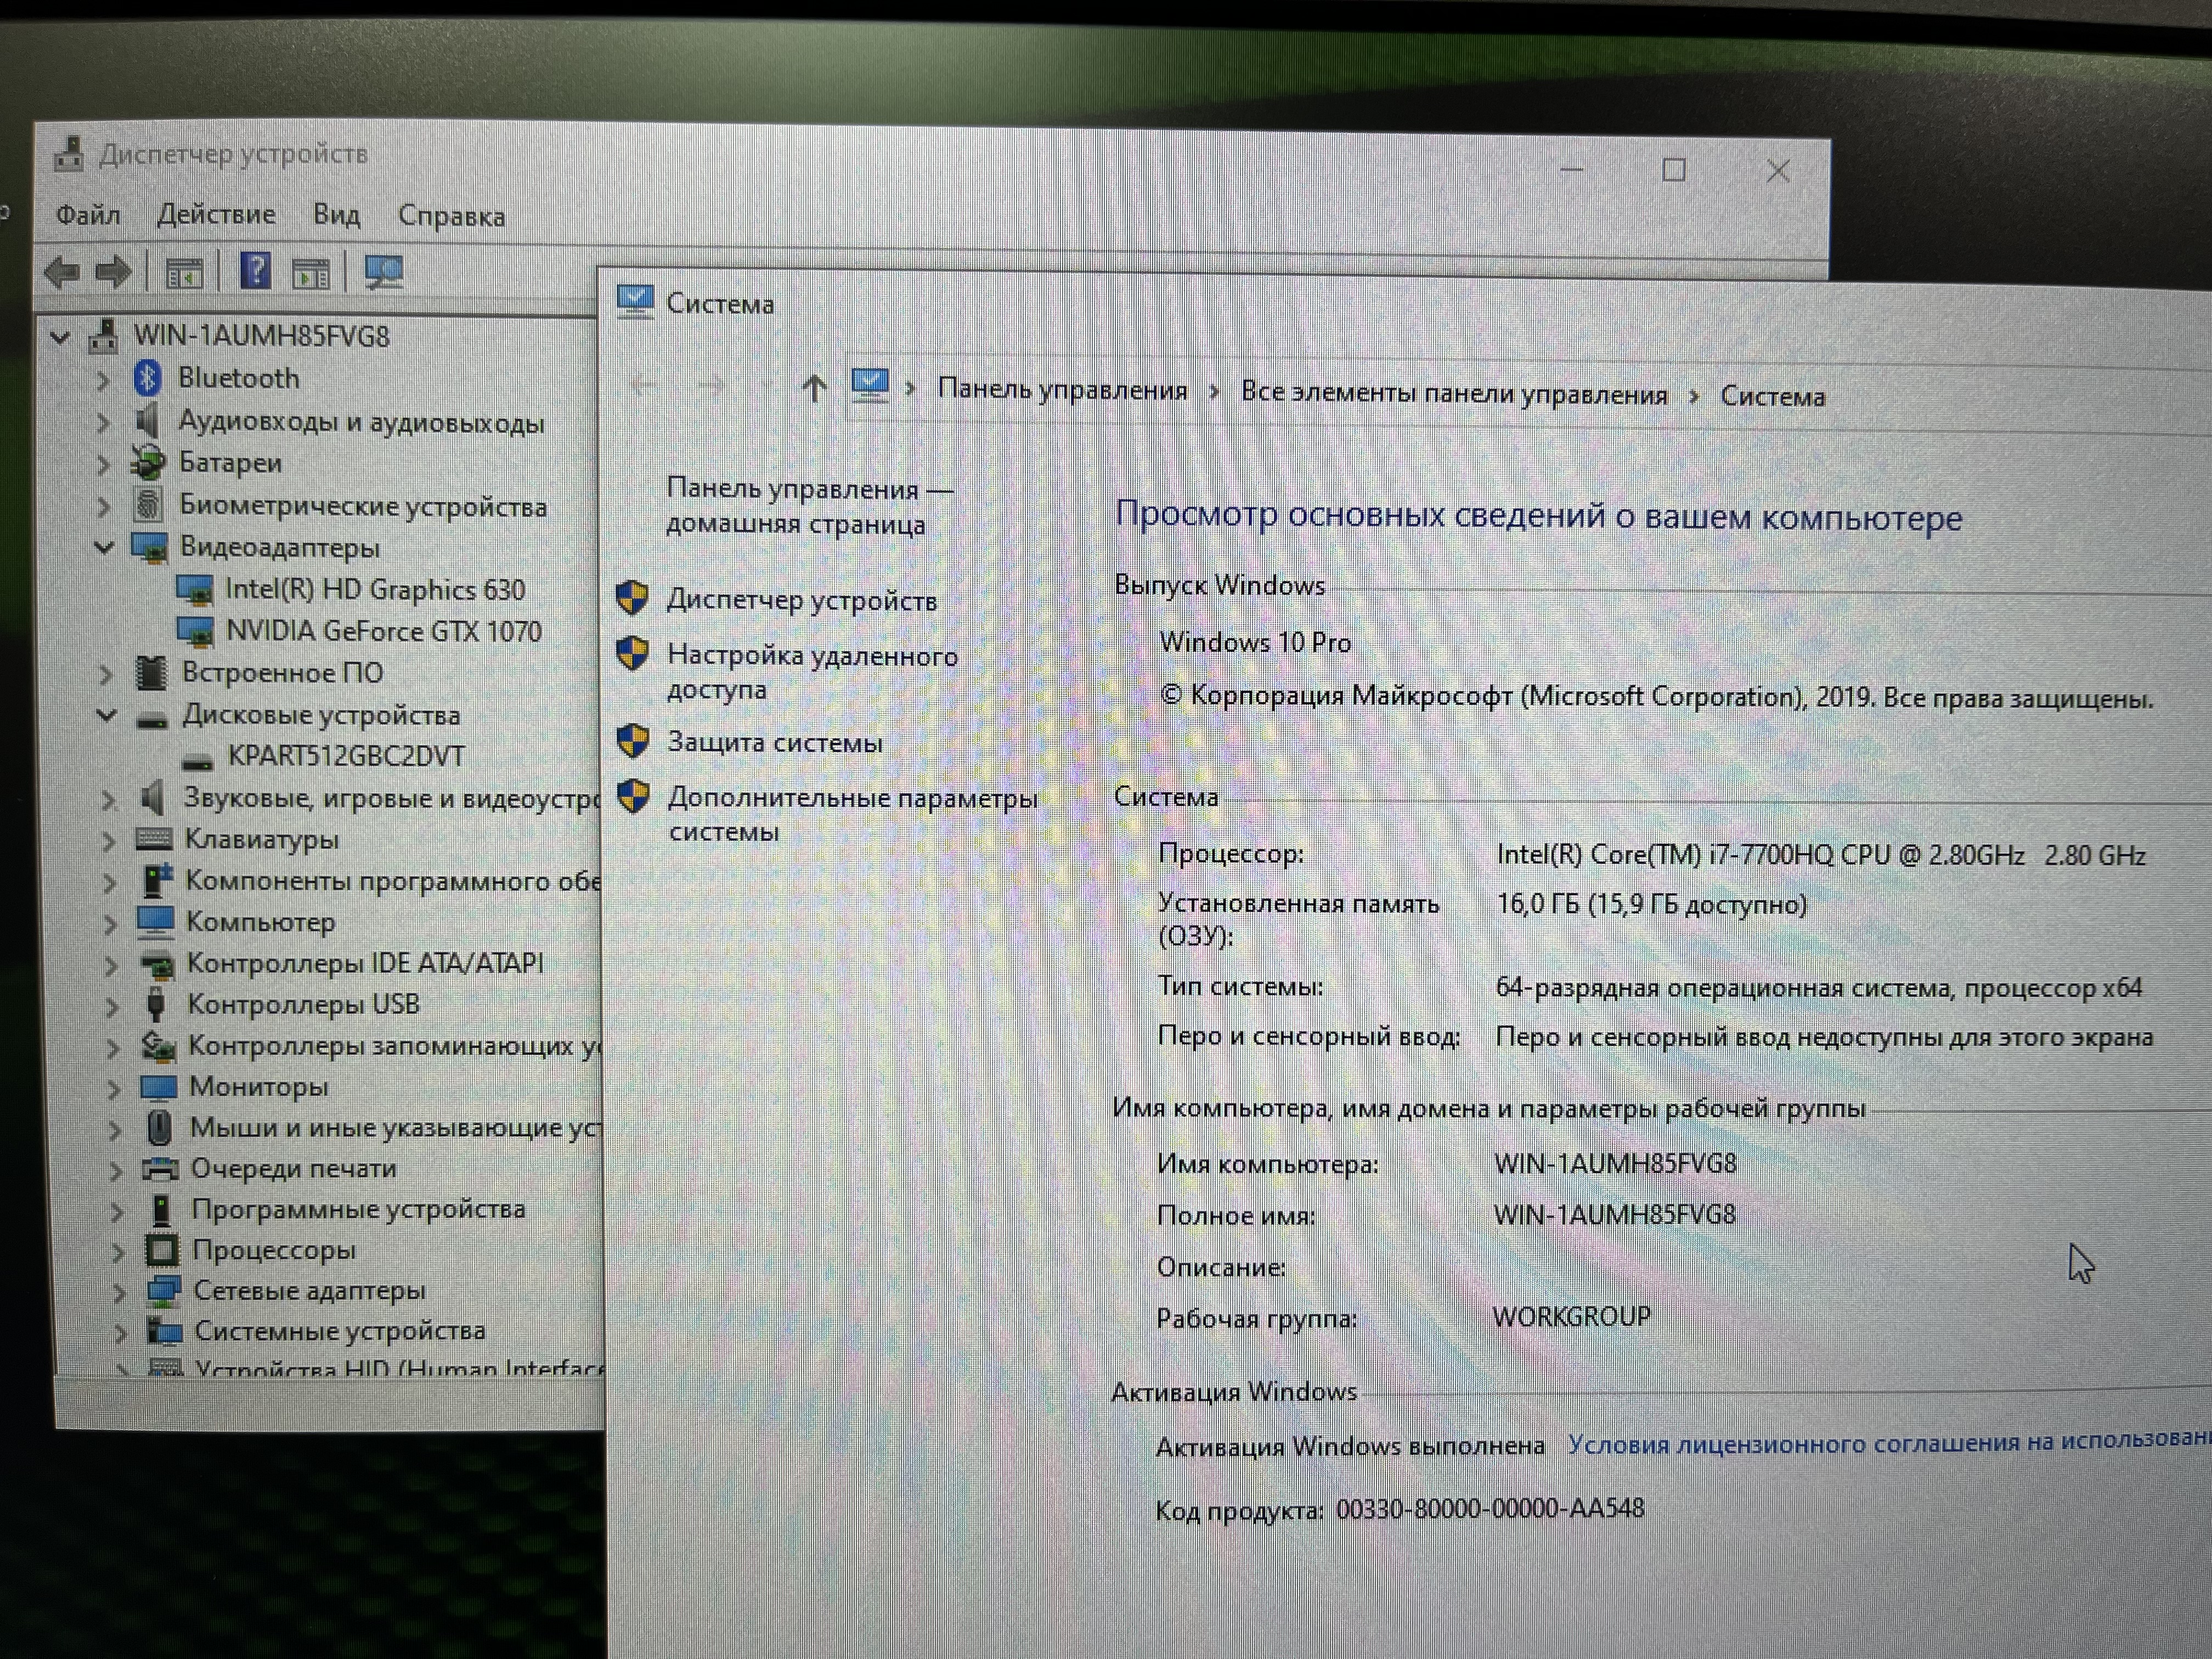Open the Диспетчер устройств link in System sidebar
Viewport: 2212px width, 1659px height.
(801, 601)
